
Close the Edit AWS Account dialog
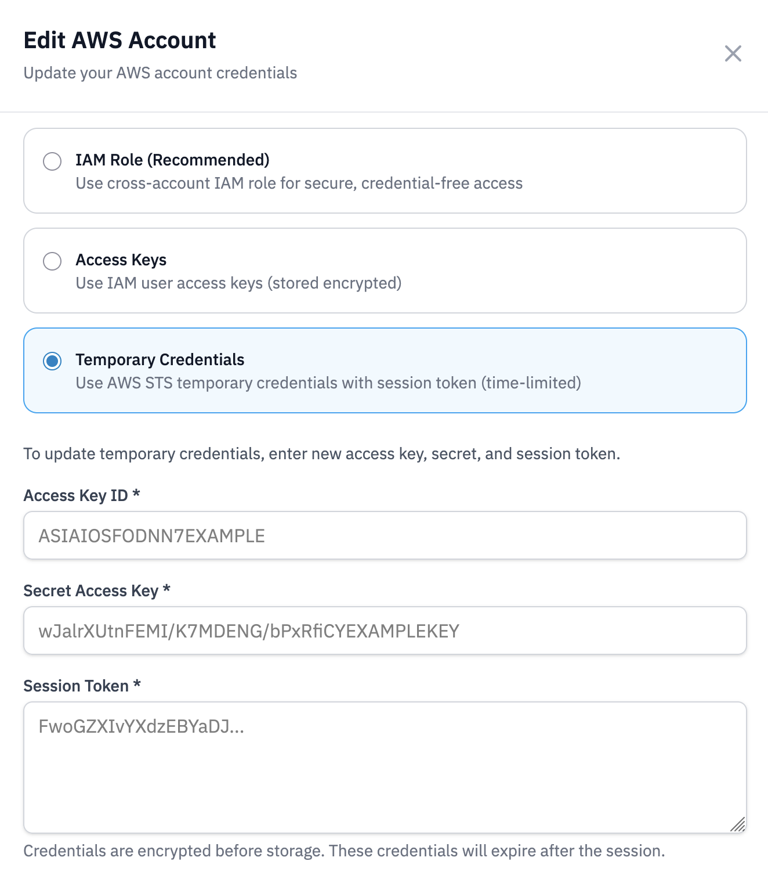tap(733, 53)
